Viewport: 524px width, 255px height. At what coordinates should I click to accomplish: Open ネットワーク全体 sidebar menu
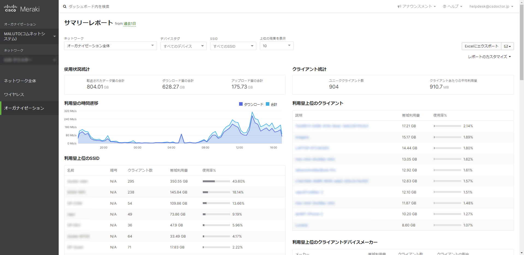29,81
